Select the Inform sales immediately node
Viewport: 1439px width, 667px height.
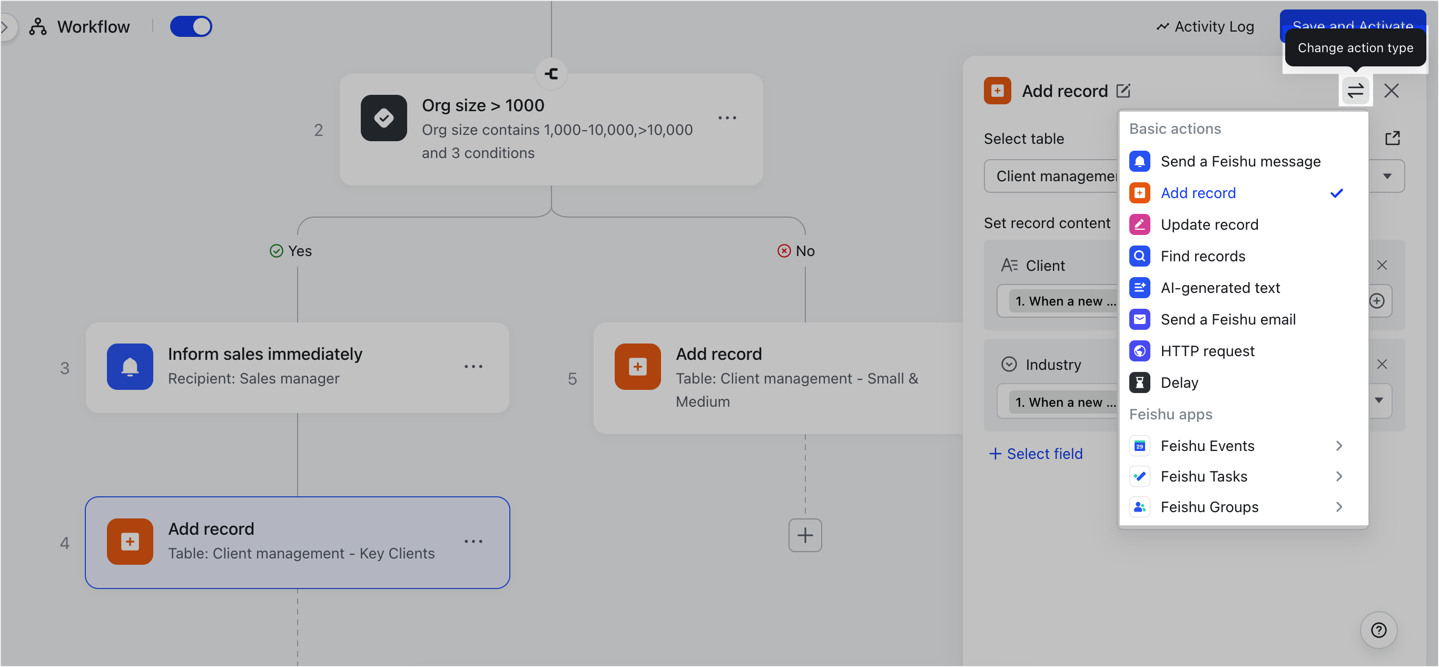point(297,368)
